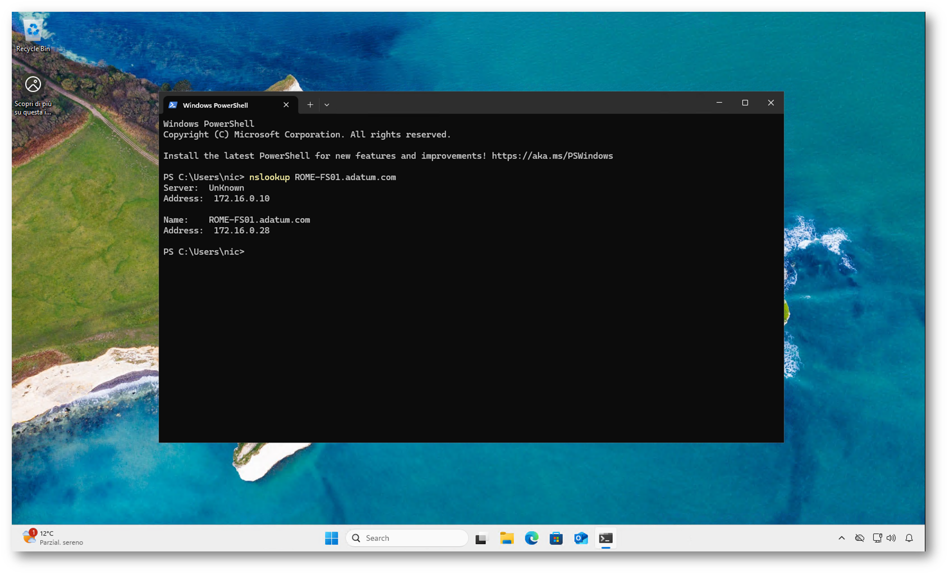Click the 'Scopri di più' desktop icon
The width and height of the screenshot is (949, 575).
pos(33,94)
